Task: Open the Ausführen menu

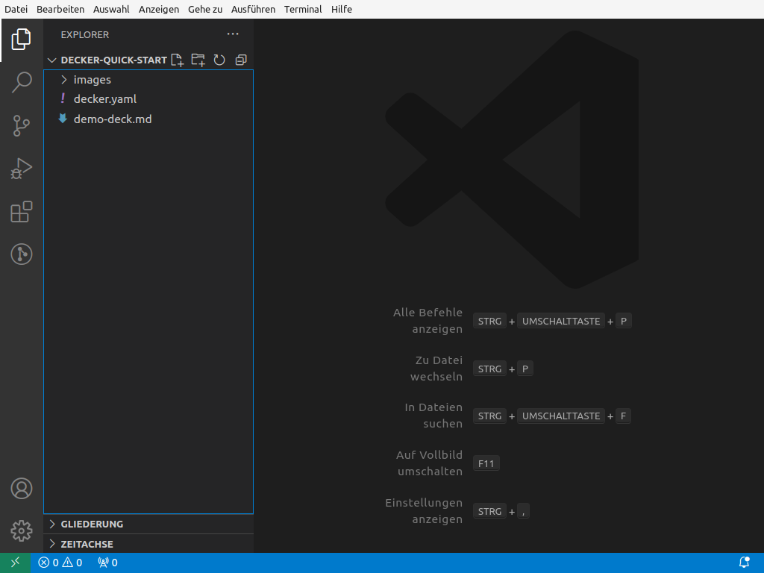Action: tap(254, 9)
